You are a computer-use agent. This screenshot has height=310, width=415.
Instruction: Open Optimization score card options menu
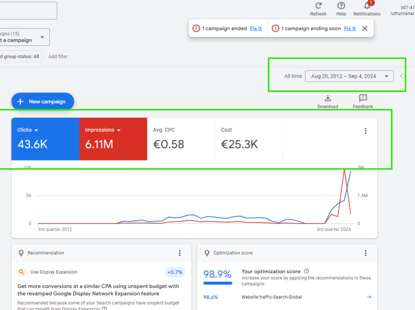(x=366, y=253)
